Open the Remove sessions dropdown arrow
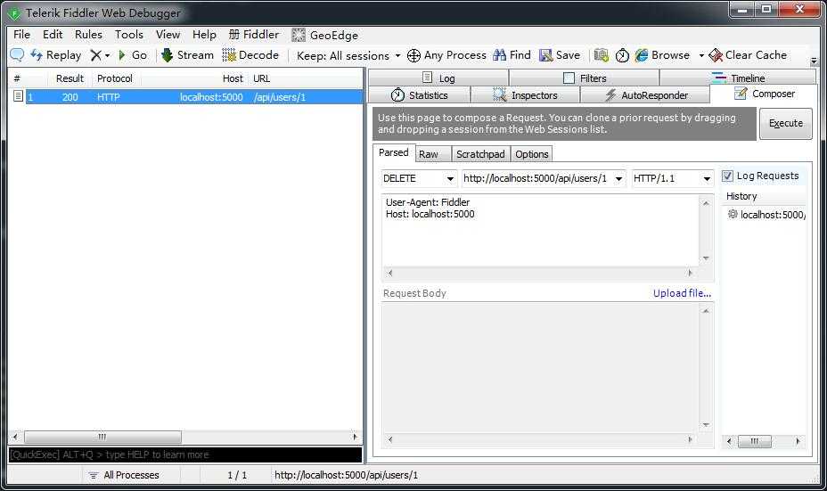The width and height of the screenshot is (827, 491). pos(107,55)
